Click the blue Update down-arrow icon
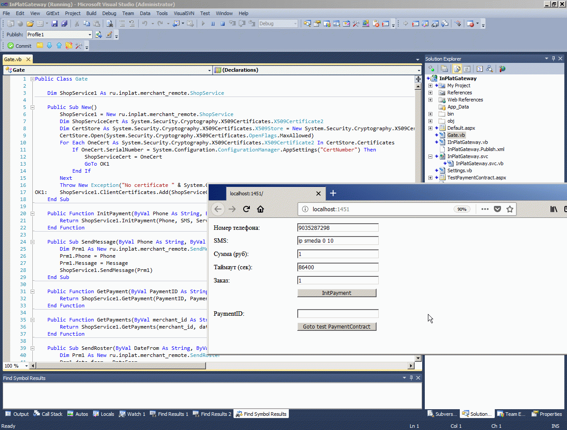 49,46
